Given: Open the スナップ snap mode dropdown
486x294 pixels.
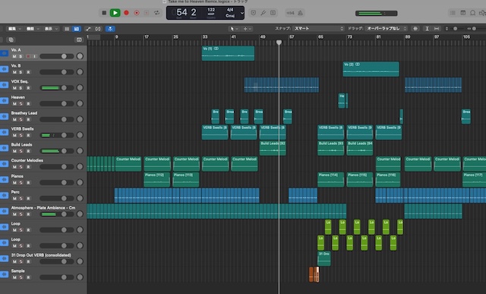Looking at the screenshot, I should pos(319,29).
